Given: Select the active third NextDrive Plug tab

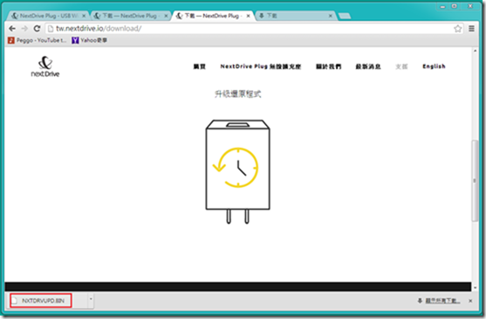Looking at the screenshot, I should coord(212,16).
